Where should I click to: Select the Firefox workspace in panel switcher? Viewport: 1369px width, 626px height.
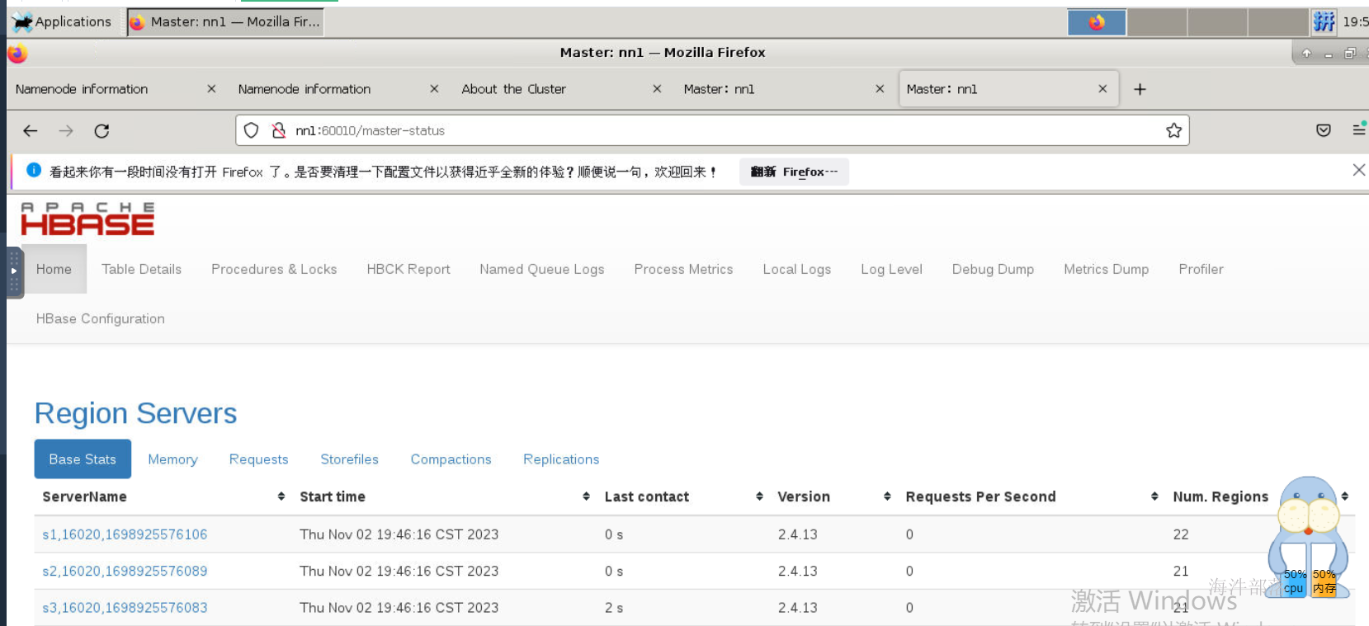pos(1097,22)
